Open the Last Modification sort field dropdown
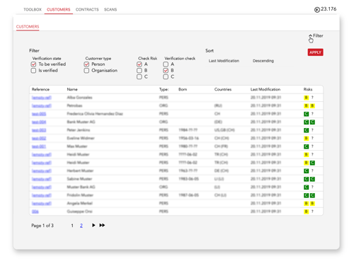354x261 pixels. (224, 61)
